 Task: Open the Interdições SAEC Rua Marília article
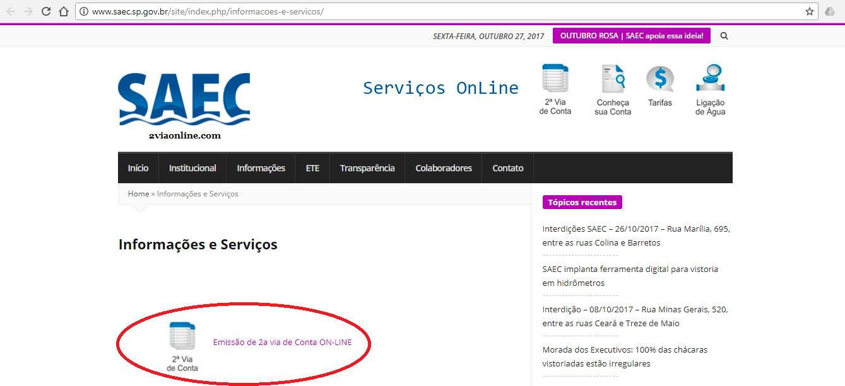(635, 235)
